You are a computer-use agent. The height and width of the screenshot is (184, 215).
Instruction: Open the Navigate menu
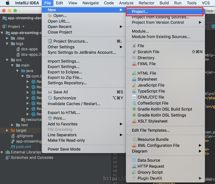[91, 3]
